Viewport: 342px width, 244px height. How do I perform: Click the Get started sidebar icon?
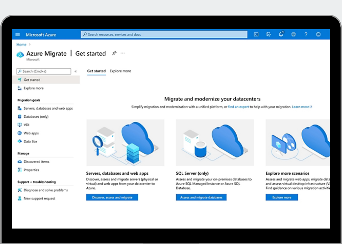coord(20,79)
